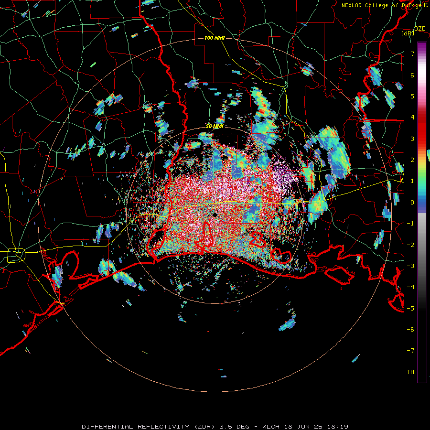
Task: Click the 4 tick on color scale
Action: coord(412,118)
